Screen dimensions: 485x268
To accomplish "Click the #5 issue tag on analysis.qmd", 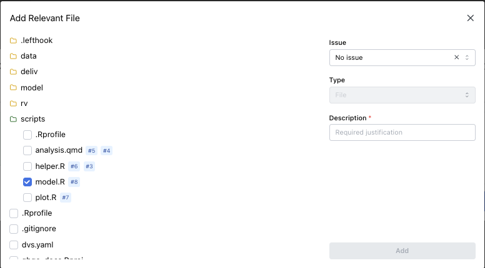I will pyautogui.click(x=91, y=150).
